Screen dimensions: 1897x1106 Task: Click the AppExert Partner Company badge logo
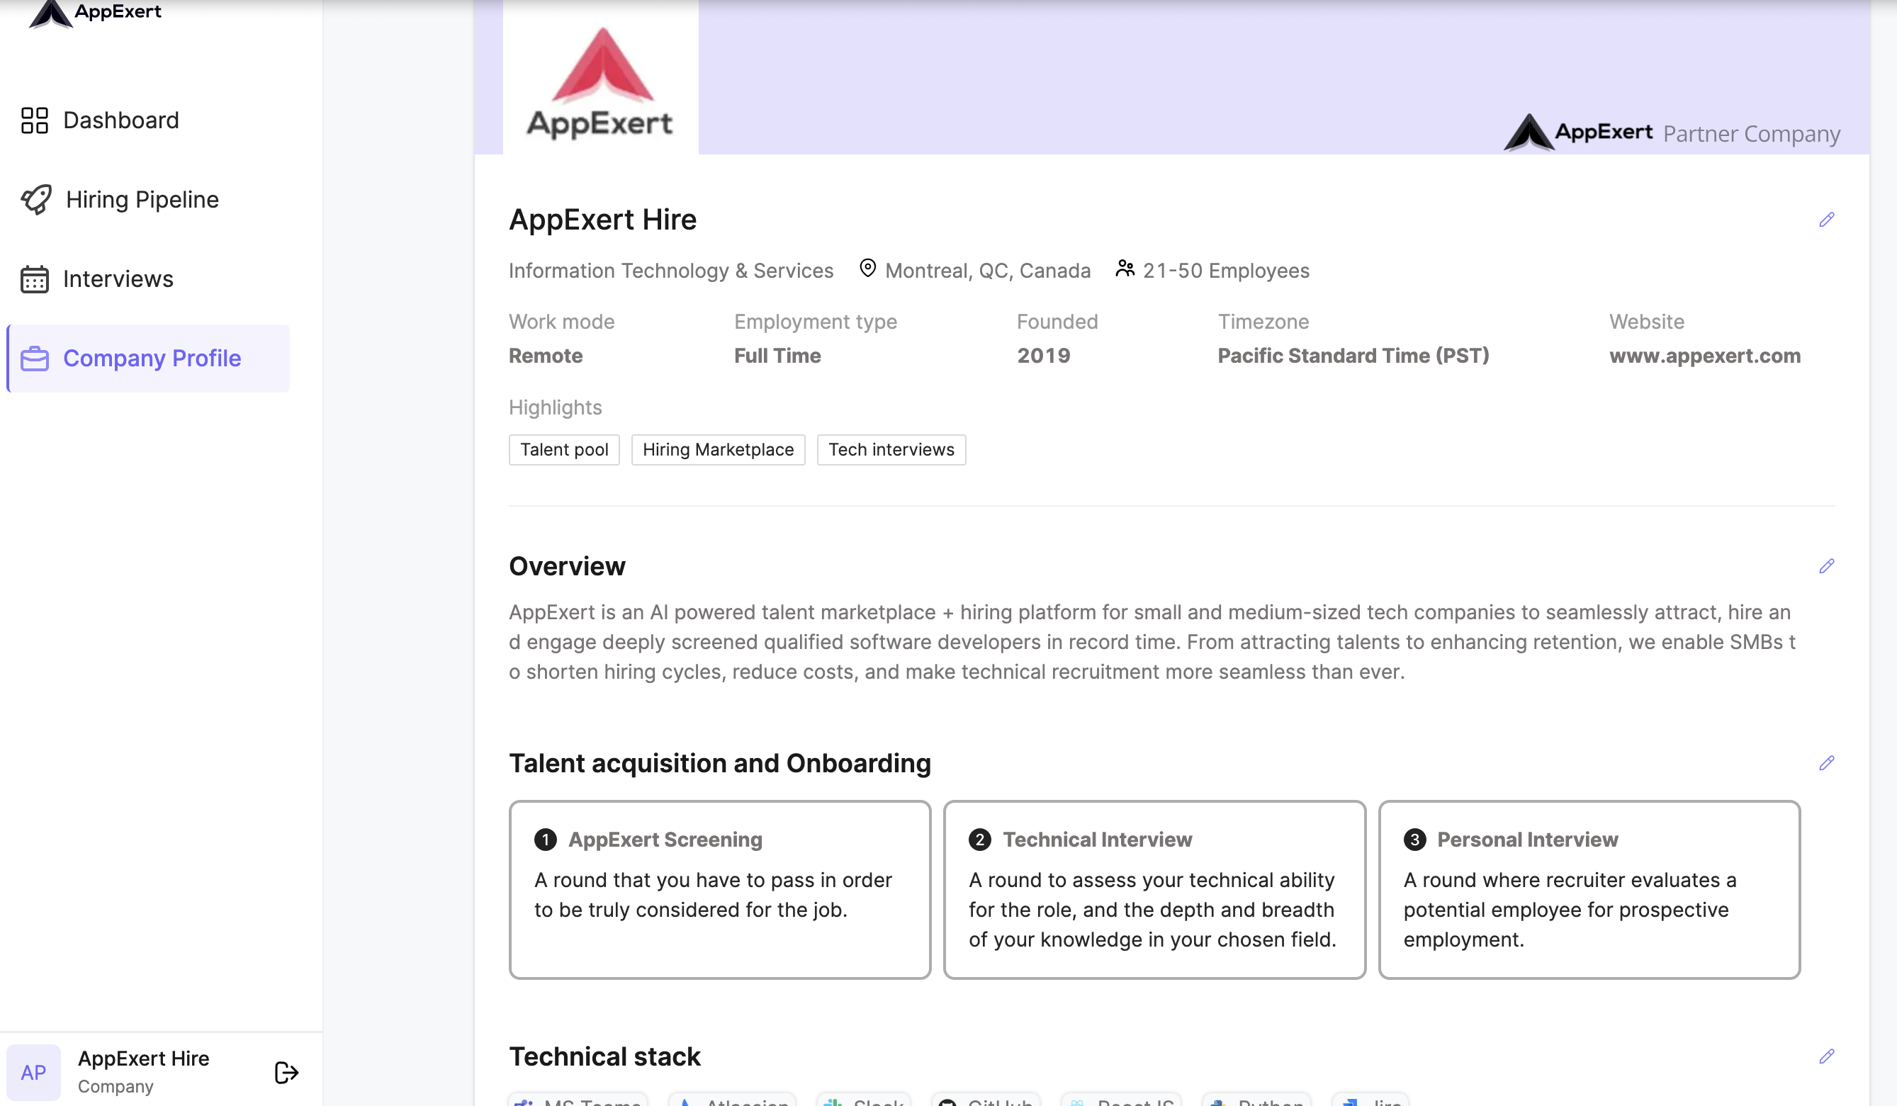click(1579, 132)
